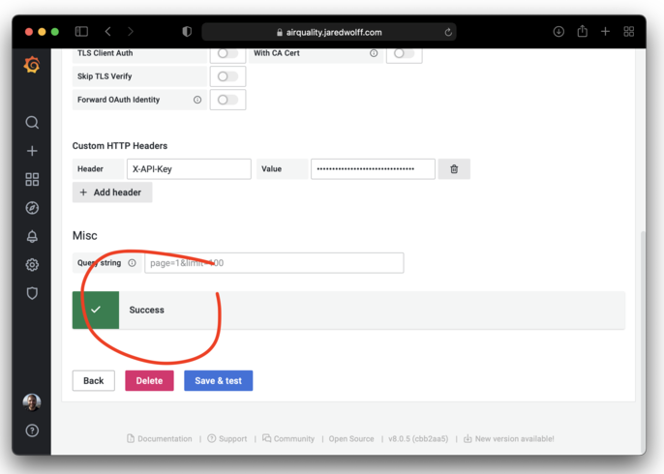Click the Add header button
664x474 pixels.
(x=111, y=193)
